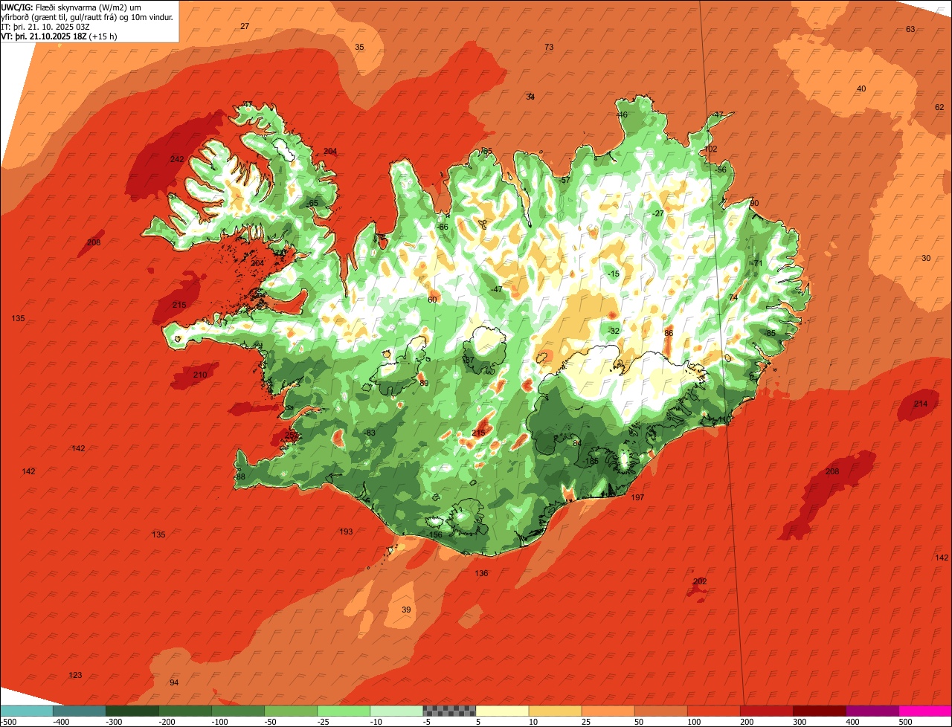
Task: Click the ocean value 193
Action: [x=346, y=531]
